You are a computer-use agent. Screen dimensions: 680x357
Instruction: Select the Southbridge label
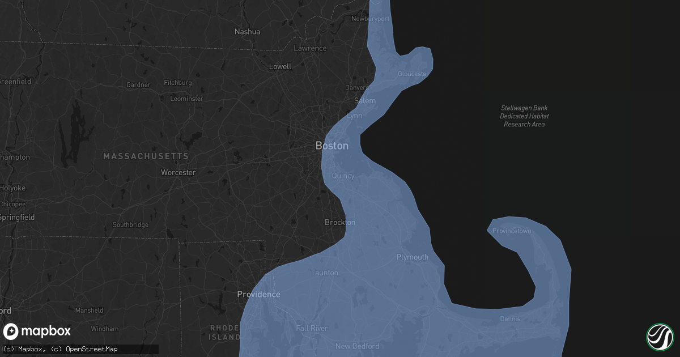tap(130, 225)
